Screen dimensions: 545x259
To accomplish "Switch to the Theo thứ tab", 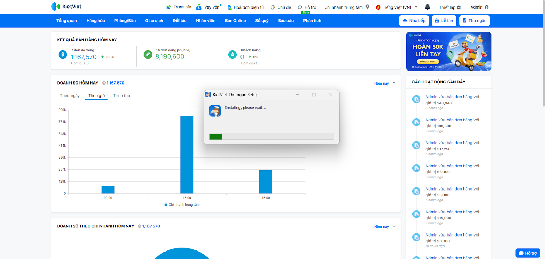I will (122, 96).
